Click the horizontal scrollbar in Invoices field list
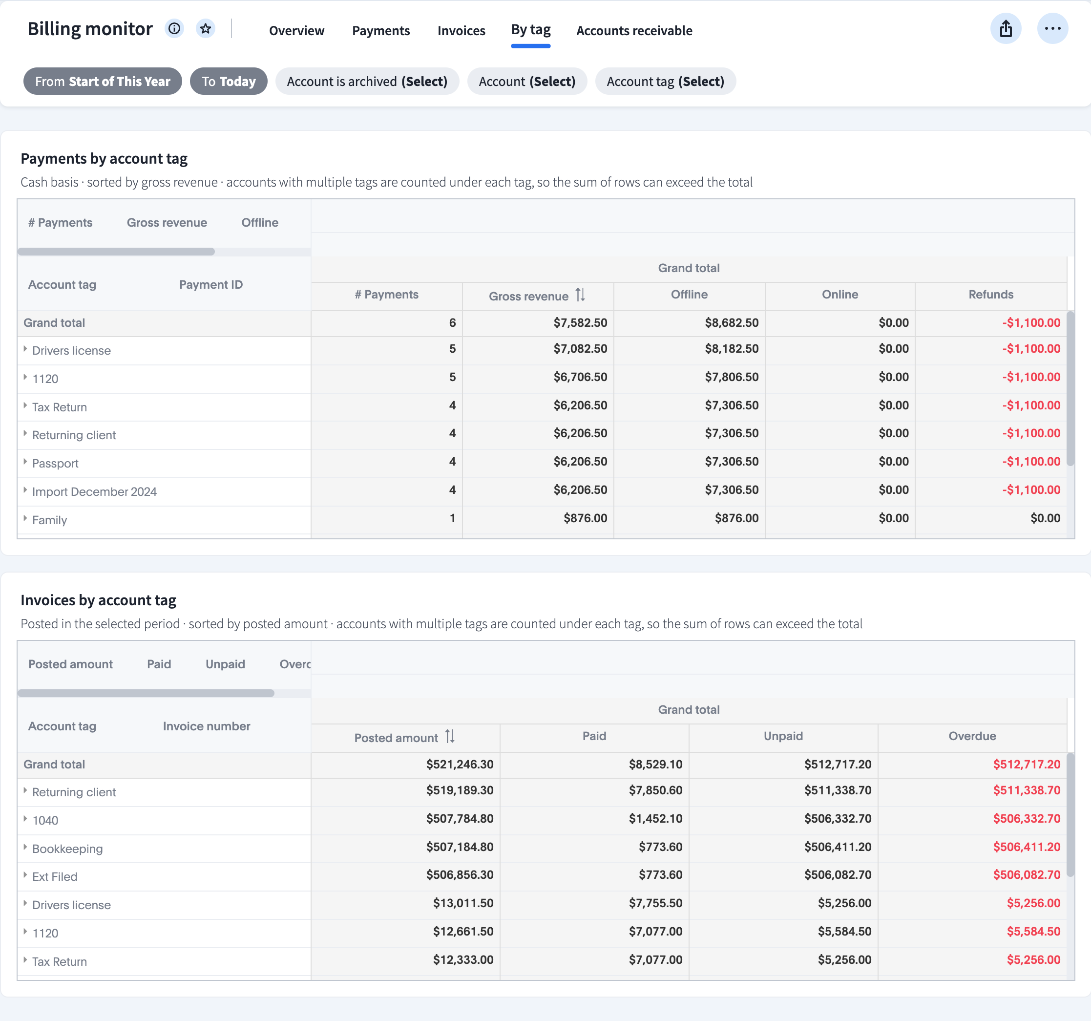The height and width of the screenshot is (1021, 1091). point(146,693)
